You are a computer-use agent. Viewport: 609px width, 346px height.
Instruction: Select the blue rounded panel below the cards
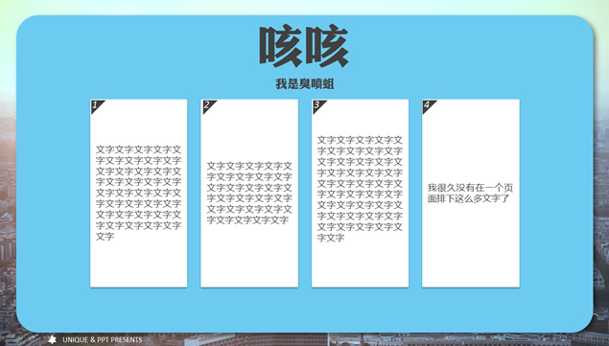305,309
